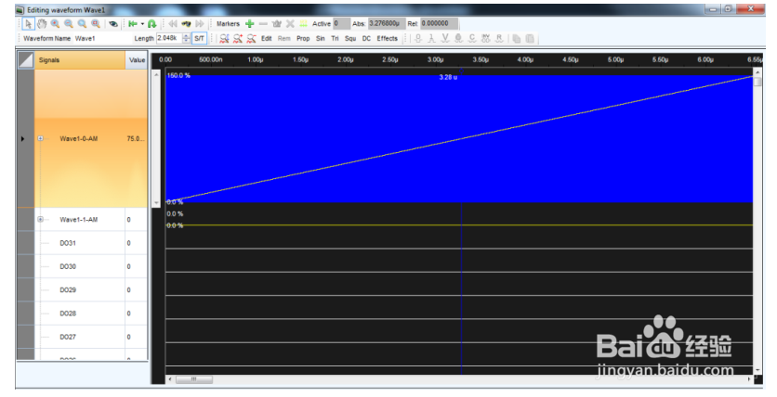
Task: Expand the Wave1-1-AM signal
Action: (41, 220)
